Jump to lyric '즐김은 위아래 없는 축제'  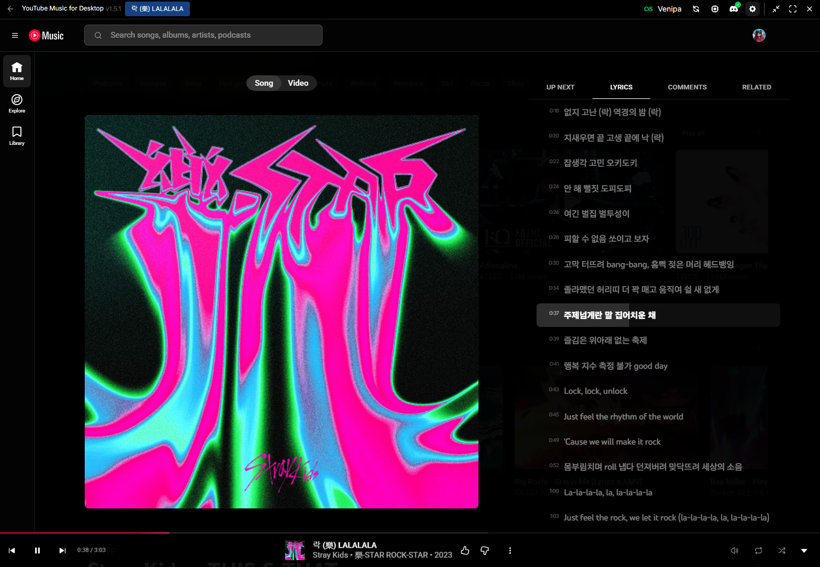tap(658, 340)
